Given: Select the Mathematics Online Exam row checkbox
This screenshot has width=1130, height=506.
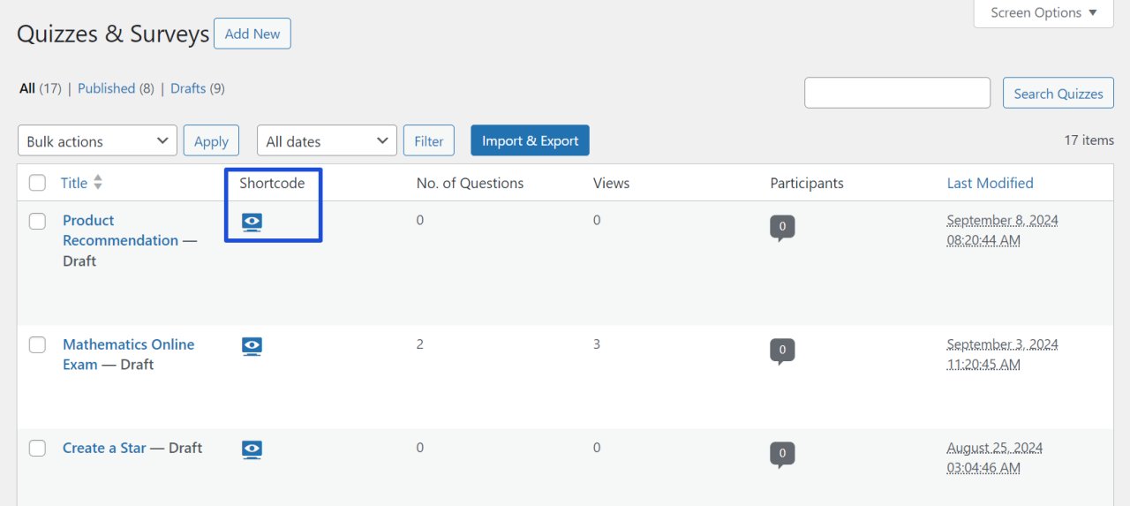Looking at the screenshot, I should 37,344.
